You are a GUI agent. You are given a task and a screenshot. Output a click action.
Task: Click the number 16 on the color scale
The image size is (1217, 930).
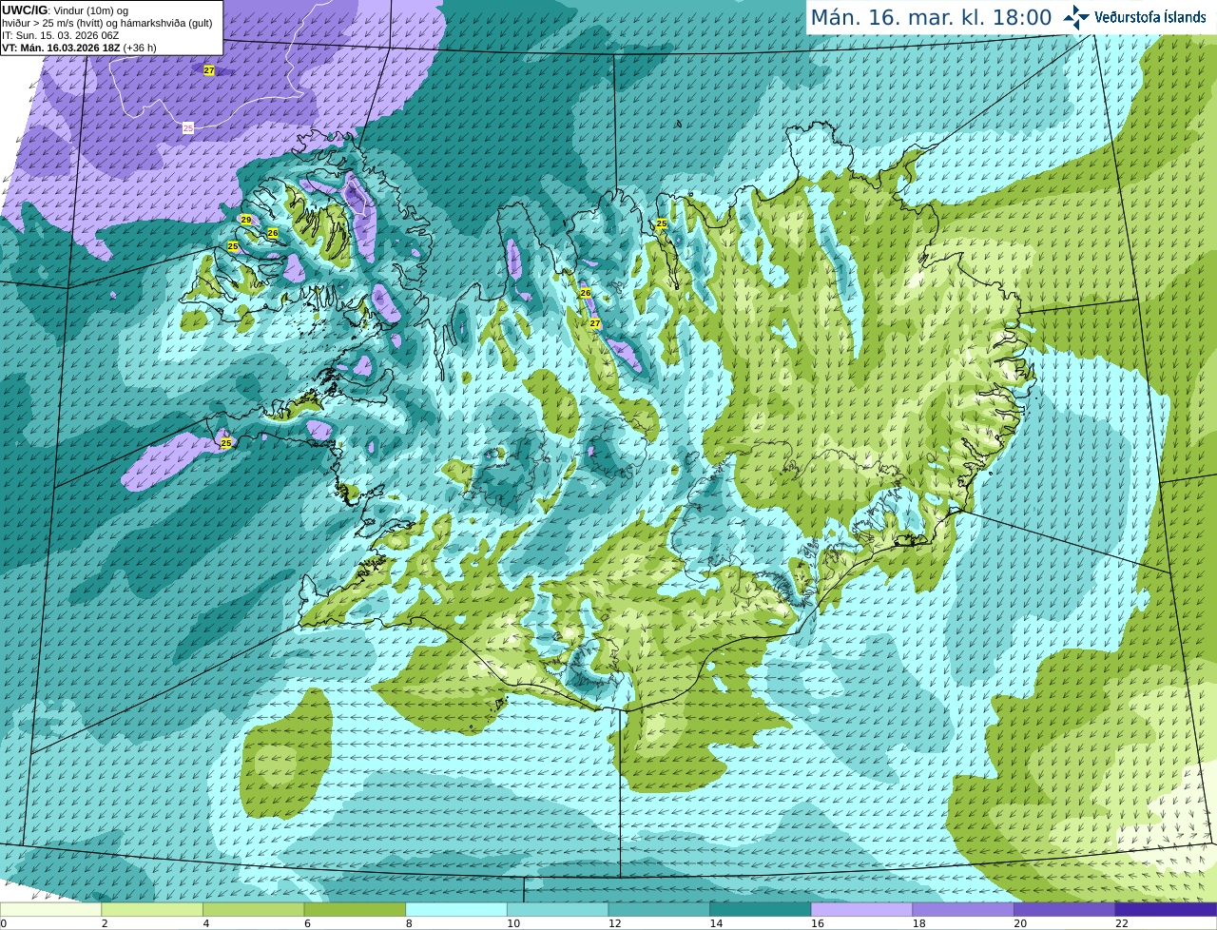pos(818,923)
